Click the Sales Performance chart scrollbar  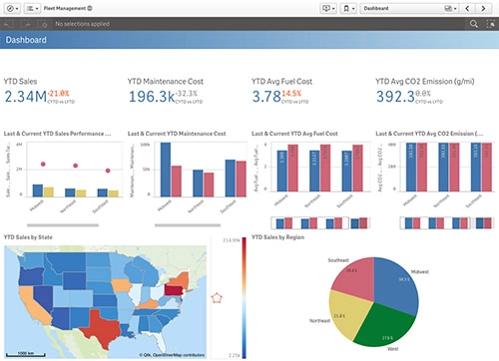(63, 225)
